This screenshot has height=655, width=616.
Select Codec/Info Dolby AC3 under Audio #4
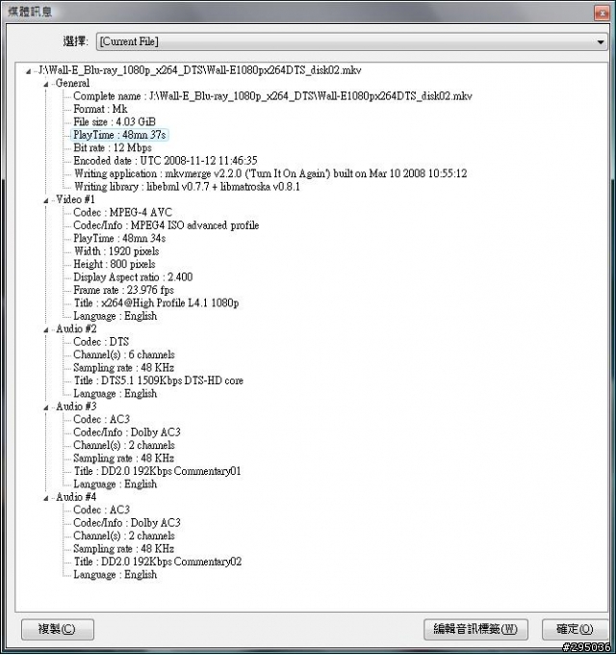pyautogui.click(x=127, y=523)
